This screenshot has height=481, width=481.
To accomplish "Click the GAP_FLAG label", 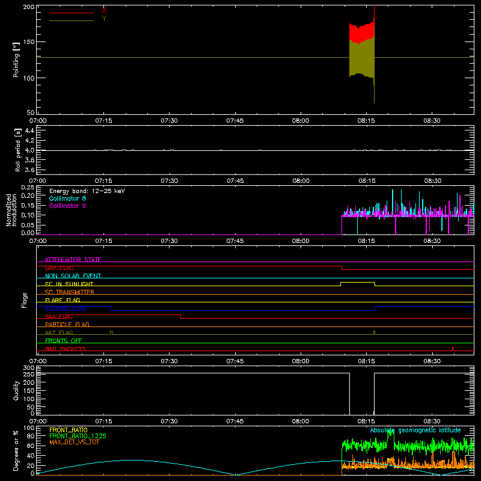I will point(59,268).
